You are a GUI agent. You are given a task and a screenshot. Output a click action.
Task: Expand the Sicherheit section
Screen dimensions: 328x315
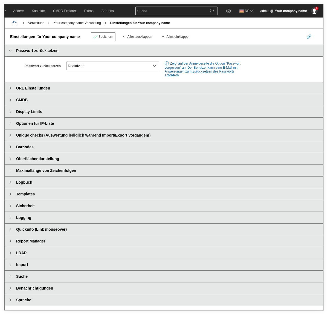click(25, 206)
